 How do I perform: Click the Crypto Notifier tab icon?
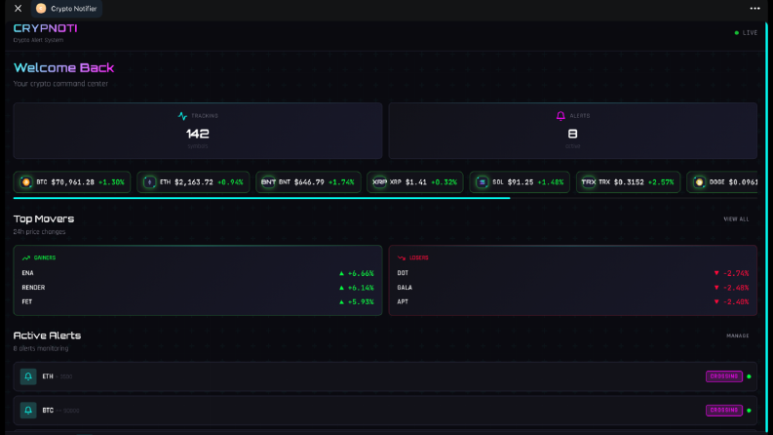pos(41,9)
